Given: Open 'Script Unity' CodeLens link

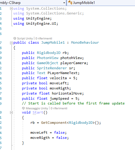Looking at the screenshot, I should [25, 39].
